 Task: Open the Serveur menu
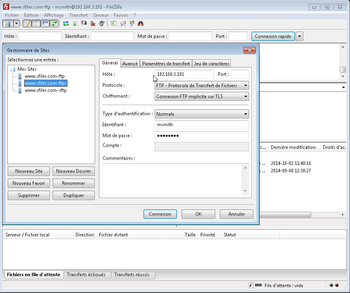101,15
